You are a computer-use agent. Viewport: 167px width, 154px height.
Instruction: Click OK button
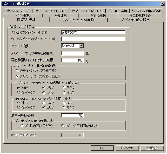point(102,148)
